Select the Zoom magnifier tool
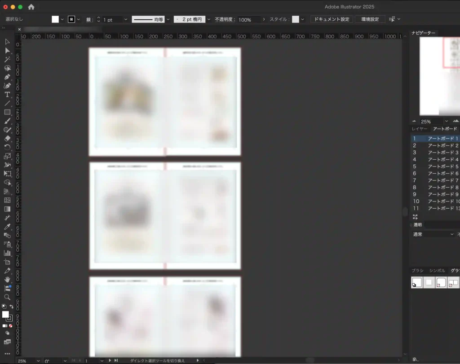The height and width of the screenshot is (364, 460). tap(7, 297)
